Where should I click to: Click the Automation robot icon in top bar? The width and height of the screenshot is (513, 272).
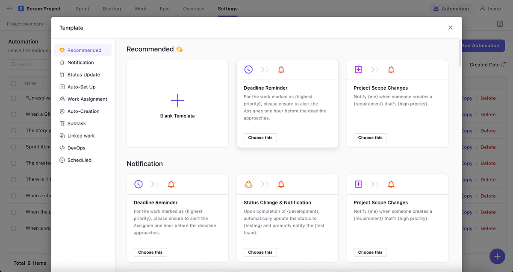(436, 9)
